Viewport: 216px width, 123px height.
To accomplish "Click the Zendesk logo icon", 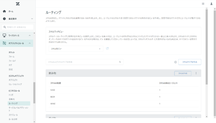I will [18, 4].
